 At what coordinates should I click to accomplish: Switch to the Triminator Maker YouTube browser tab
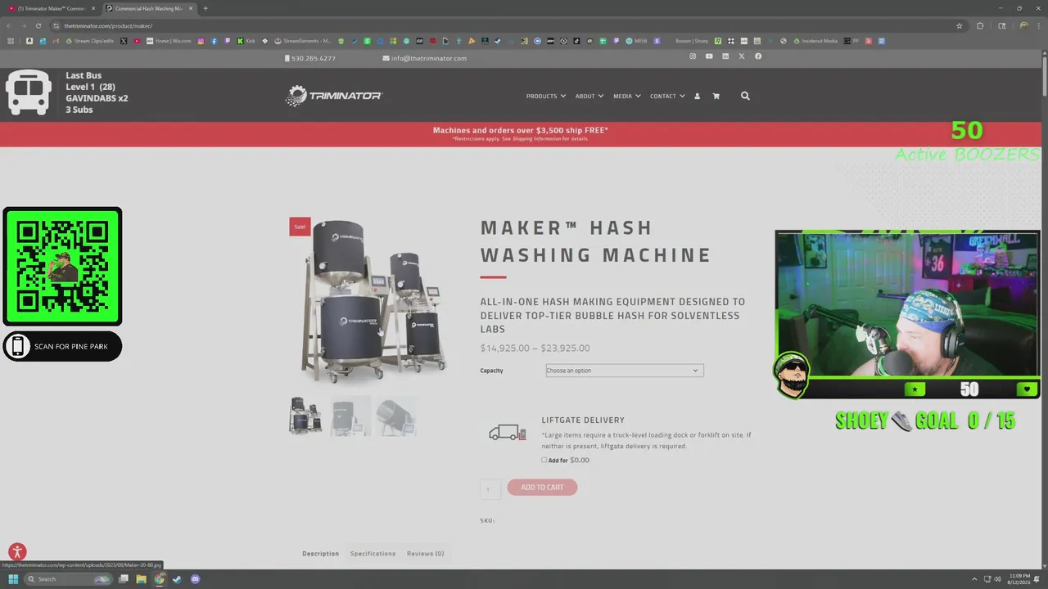(x=49, y=8)
